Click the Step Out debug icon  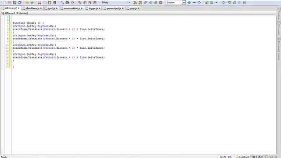234,3
